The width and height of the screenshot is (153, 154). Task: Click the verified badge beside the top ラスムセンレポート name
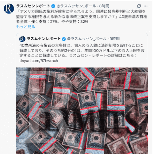coord(53,6)
